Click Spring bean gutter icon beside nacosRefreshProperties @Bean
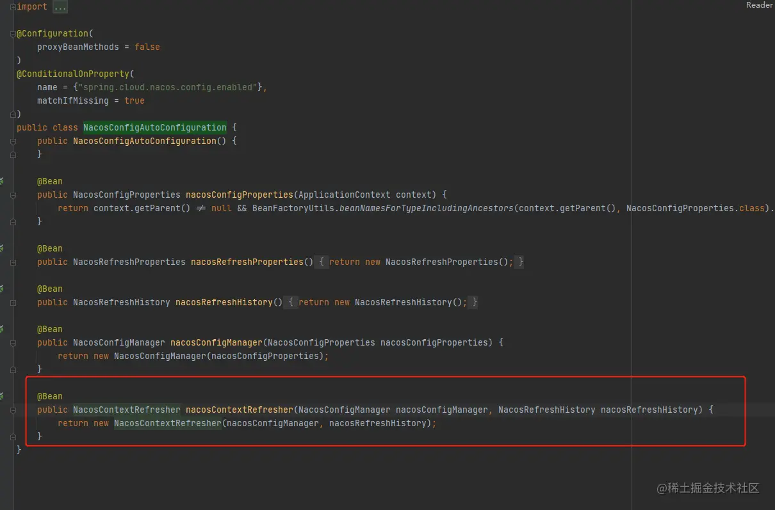The image size is (775, 510). (2, 248)
